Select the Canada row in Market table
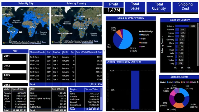The width and height of the screenshot is (199, 112). pyautogui.click(x=15, y=93)
